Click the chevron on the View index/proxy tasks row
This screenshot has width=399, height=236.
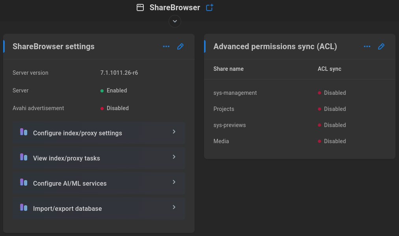(x=174, y=157)
